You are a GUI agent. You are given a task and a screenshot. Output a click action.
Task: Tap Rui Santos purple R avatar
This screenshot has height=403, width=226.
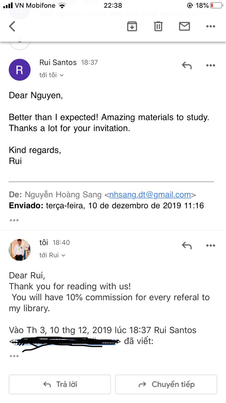20,70
